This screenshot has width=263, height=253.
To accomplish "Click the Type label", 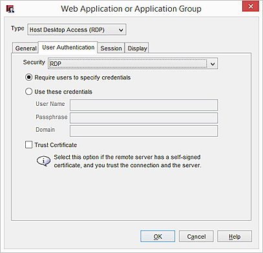I will point(17,28).
